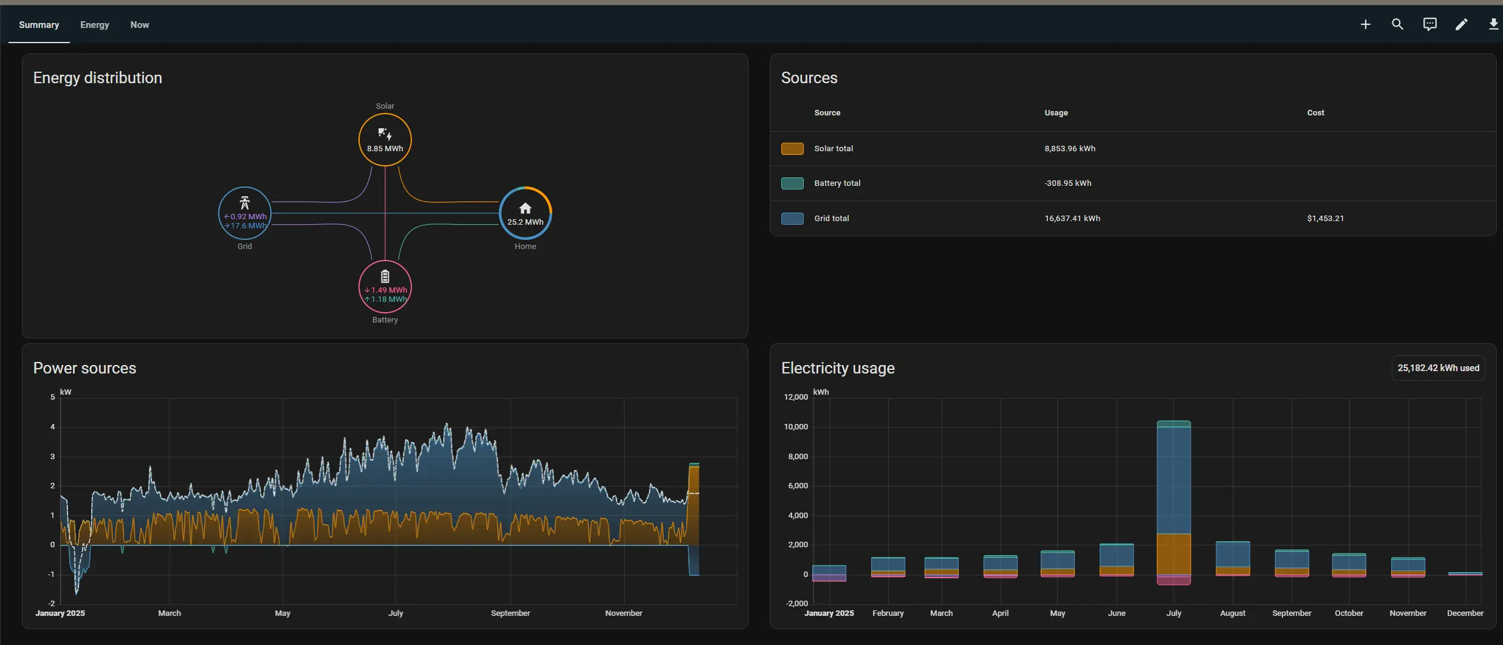The image size is (1503, 645).
Task: Click the Solar node in energy distribution
Action: 385,140
